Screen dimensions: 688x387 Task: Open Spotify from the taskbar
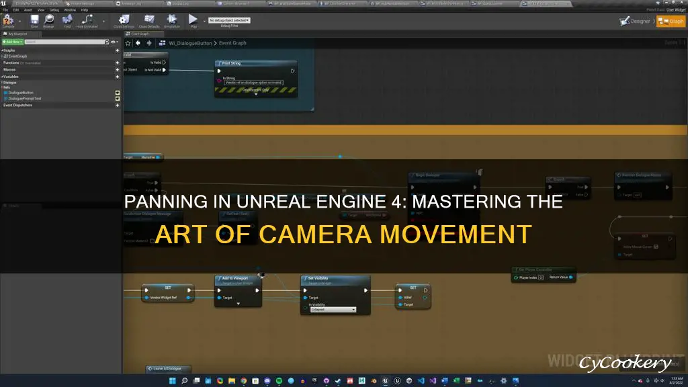[279, 381]
